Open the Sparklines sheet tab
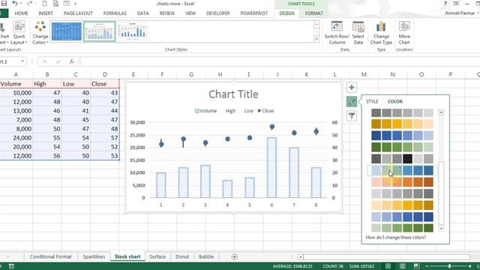480x270 pixels. coord(94,256)
